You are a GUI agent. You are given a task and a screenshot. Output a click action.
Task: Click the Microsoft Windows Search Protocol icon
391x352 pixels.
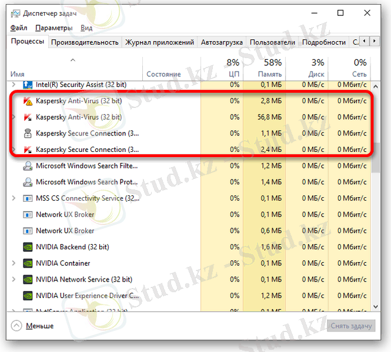(28, 182)
